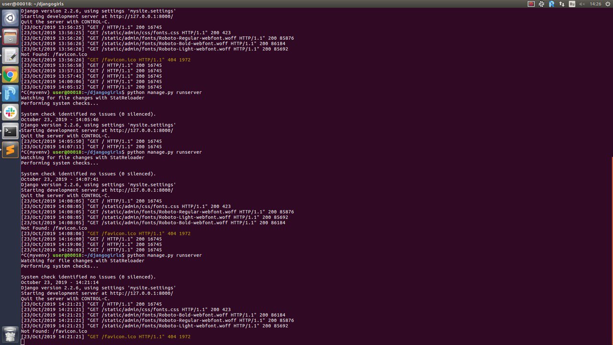Open the network connections indicator

562,4
